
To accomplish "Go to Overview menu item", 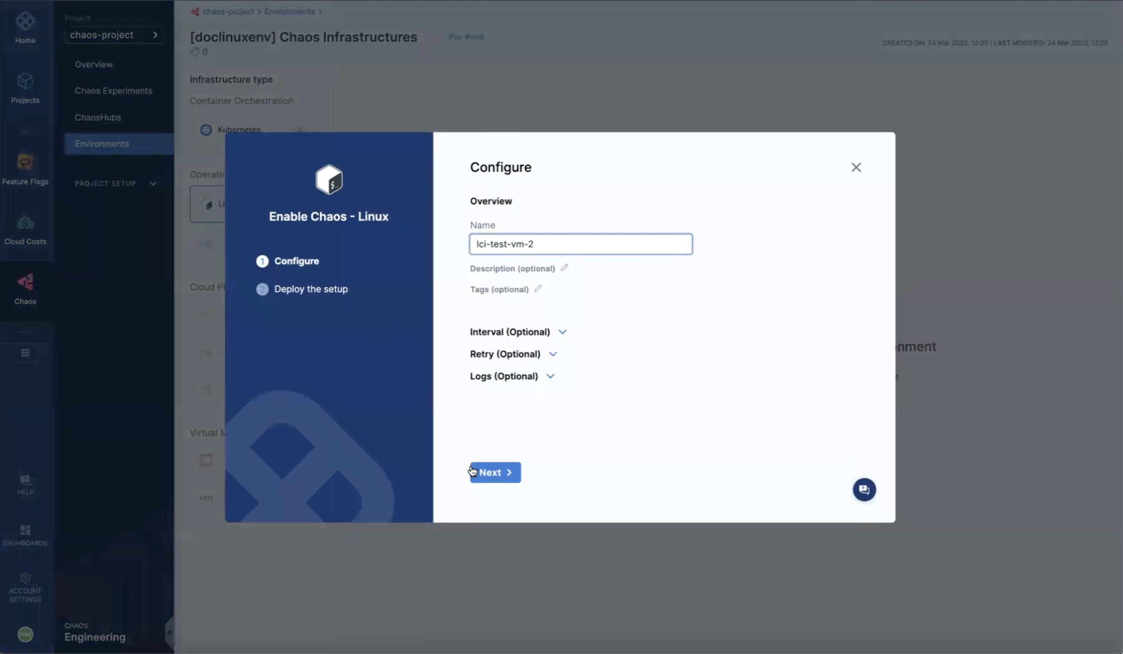I will click(93, 64).
